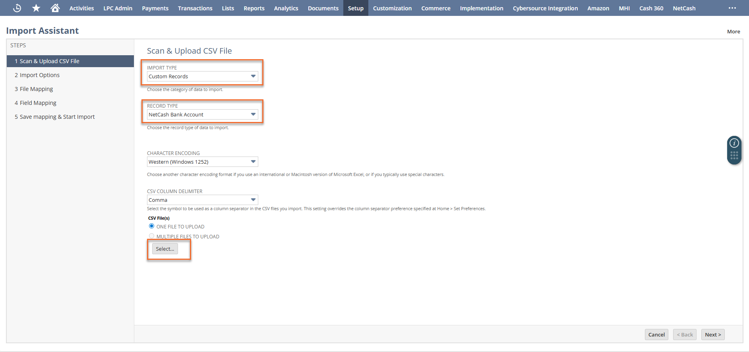The width and height of the screenshot is (749, 352).
Task: Open the Recent Records history icon
Action: coord(17,8)
